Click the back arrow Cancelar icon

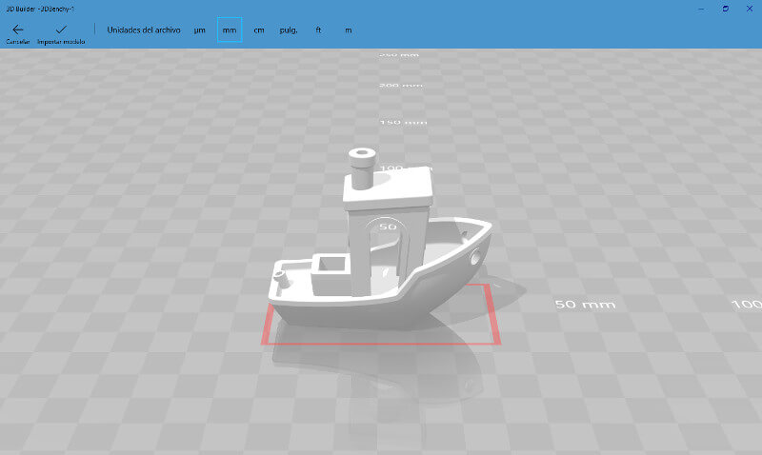[18, 30]
